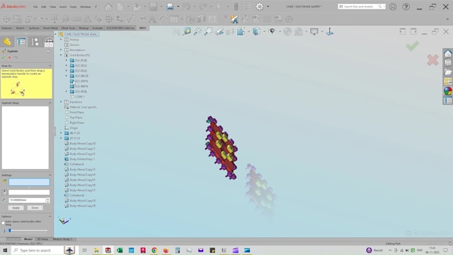Open Excel from the Windows taskbar
This screenshot has width=453, height=255.
tap(120, 250)
